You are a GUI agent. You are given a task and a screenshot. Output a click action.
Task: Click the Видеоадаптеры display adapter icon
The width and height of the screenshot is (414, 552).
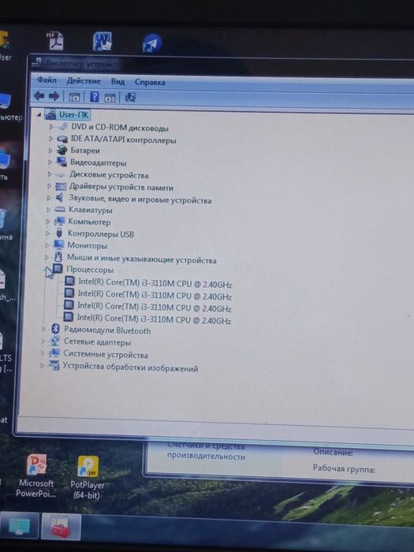[x=62, y=162]
